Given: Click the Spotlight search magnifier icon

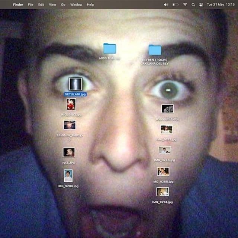Looking at the screenshot, I should [193, 5].
